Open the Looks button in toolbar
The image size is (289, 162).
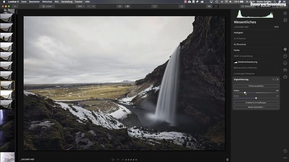[47, 6]
